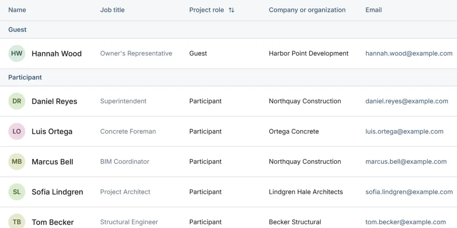Click the BIM Coordinator job title
457x228 pixels.
pos(125,161)
